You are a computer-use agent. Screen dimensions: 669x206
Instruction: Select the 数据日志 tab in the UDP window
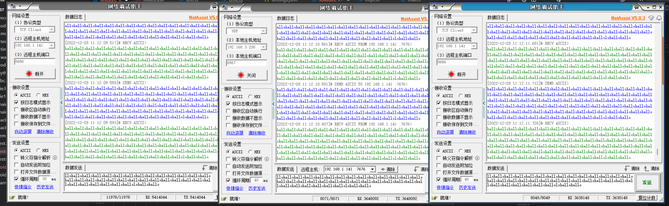pyautogui.click(x=285, y=19)
